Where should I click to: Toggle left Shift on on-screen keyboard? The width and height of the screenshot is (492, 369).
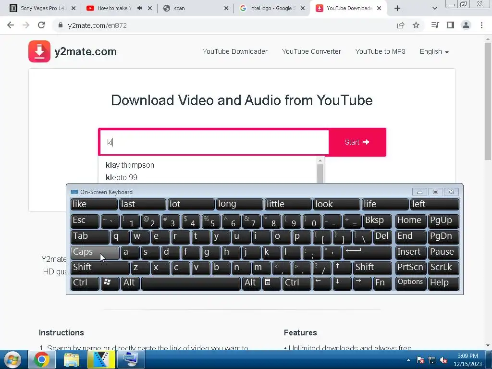point(100,267)
